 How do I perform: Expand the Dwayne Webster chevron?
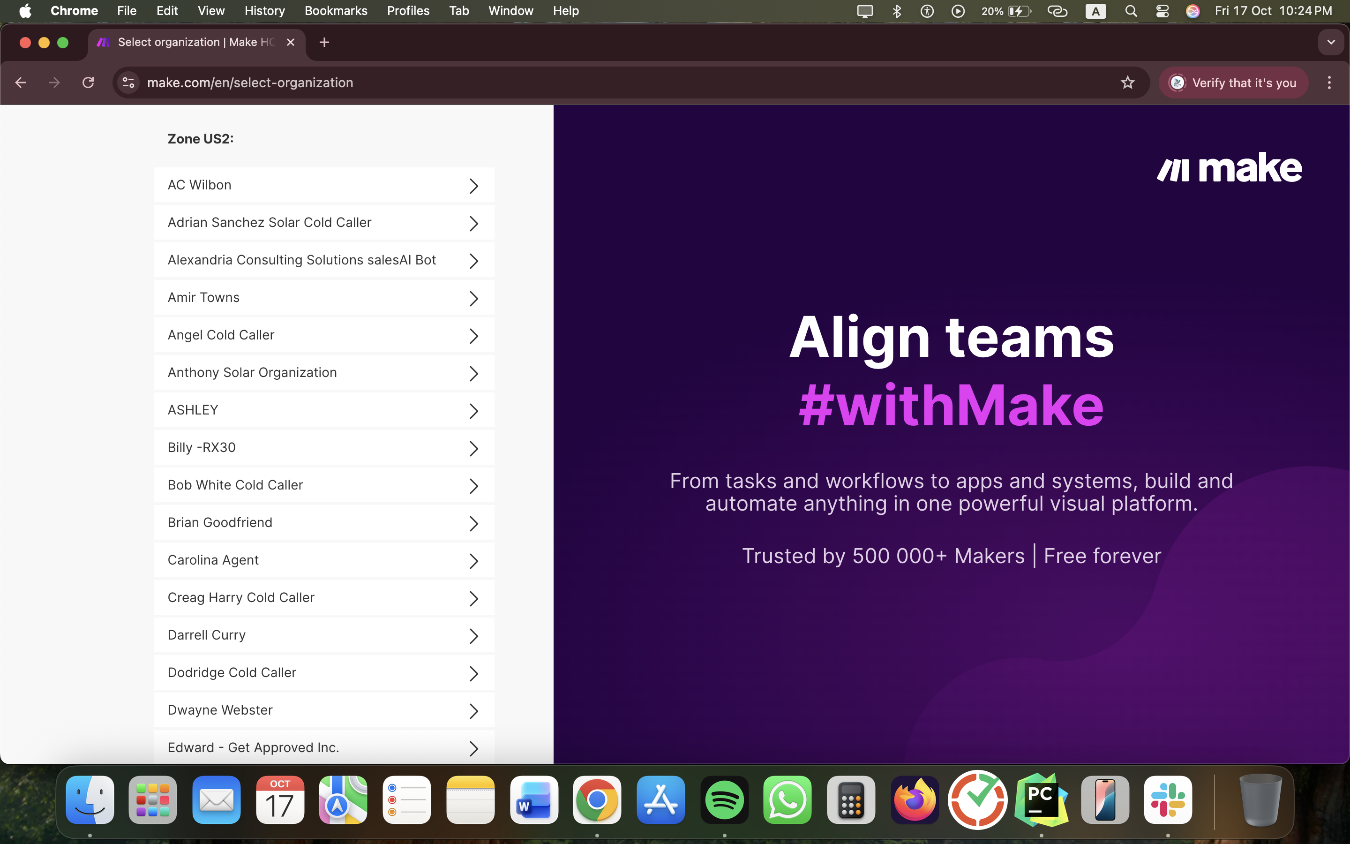coord(473,710)
